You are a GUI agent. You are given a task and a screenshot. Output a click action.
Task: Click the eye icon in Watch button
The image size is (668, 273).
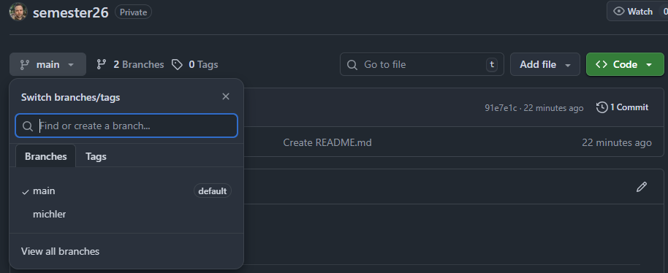(x=618, y=12)
